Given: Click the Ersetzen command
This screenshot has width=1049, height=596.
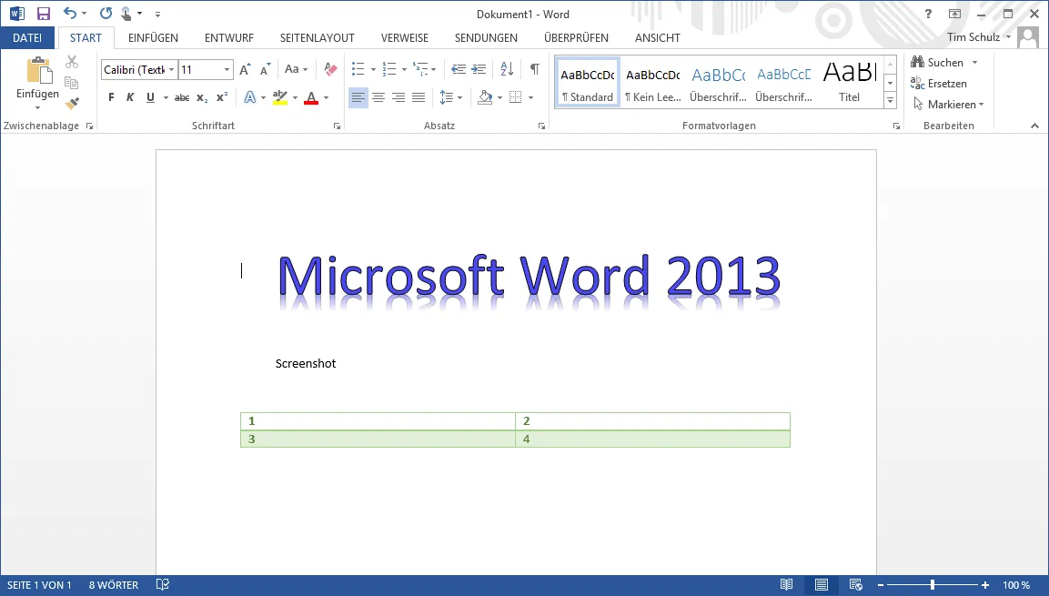Looking at the screenshot, I should tap(946, 83).
